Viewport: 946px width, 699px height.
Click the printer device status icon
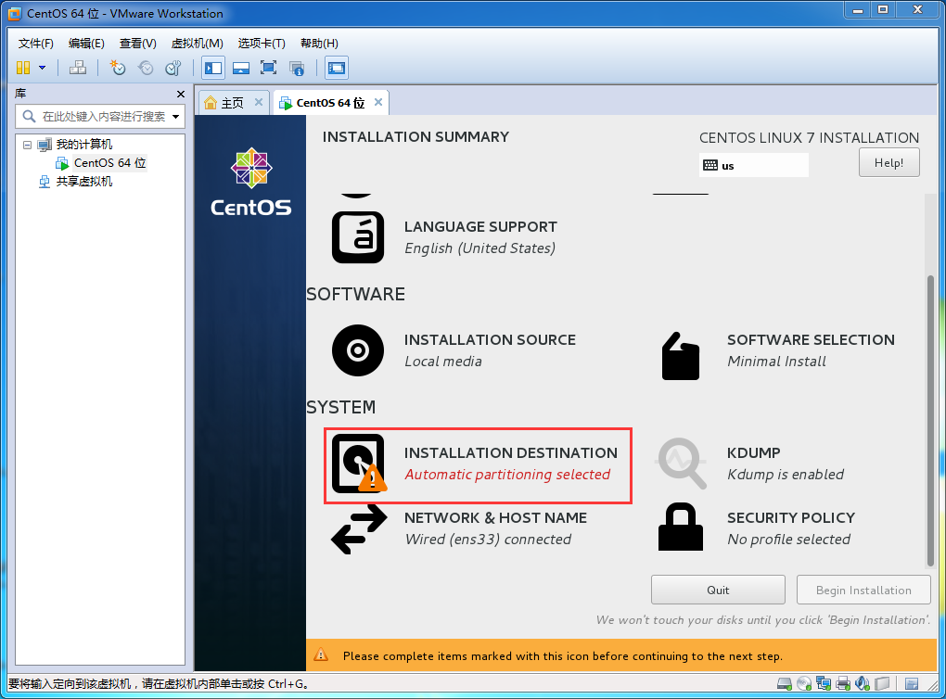[x=843, y=684]
